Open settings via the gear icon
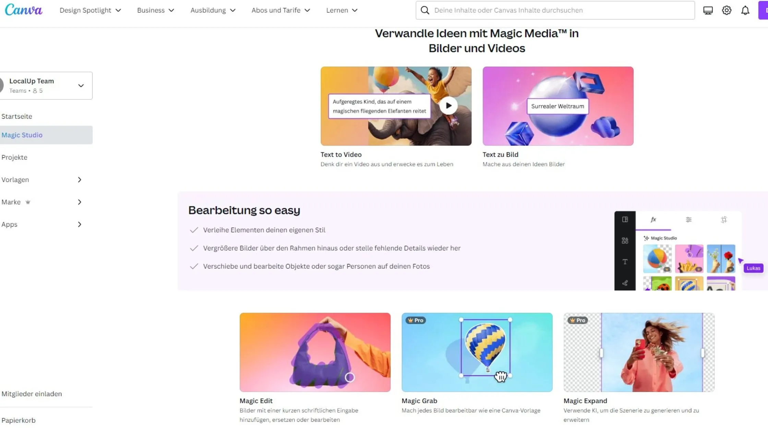The width and height of the screenshot is (768, 432). click(x=727, y=10)
